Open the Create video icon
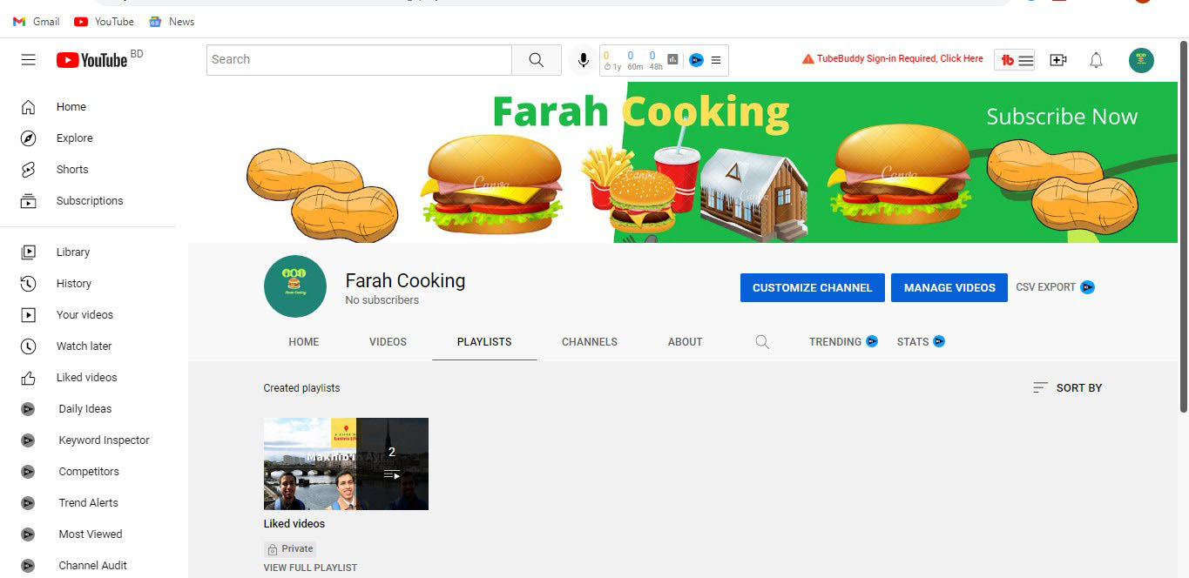This screenshot has height=578, width=1189. coord(1057,59)
